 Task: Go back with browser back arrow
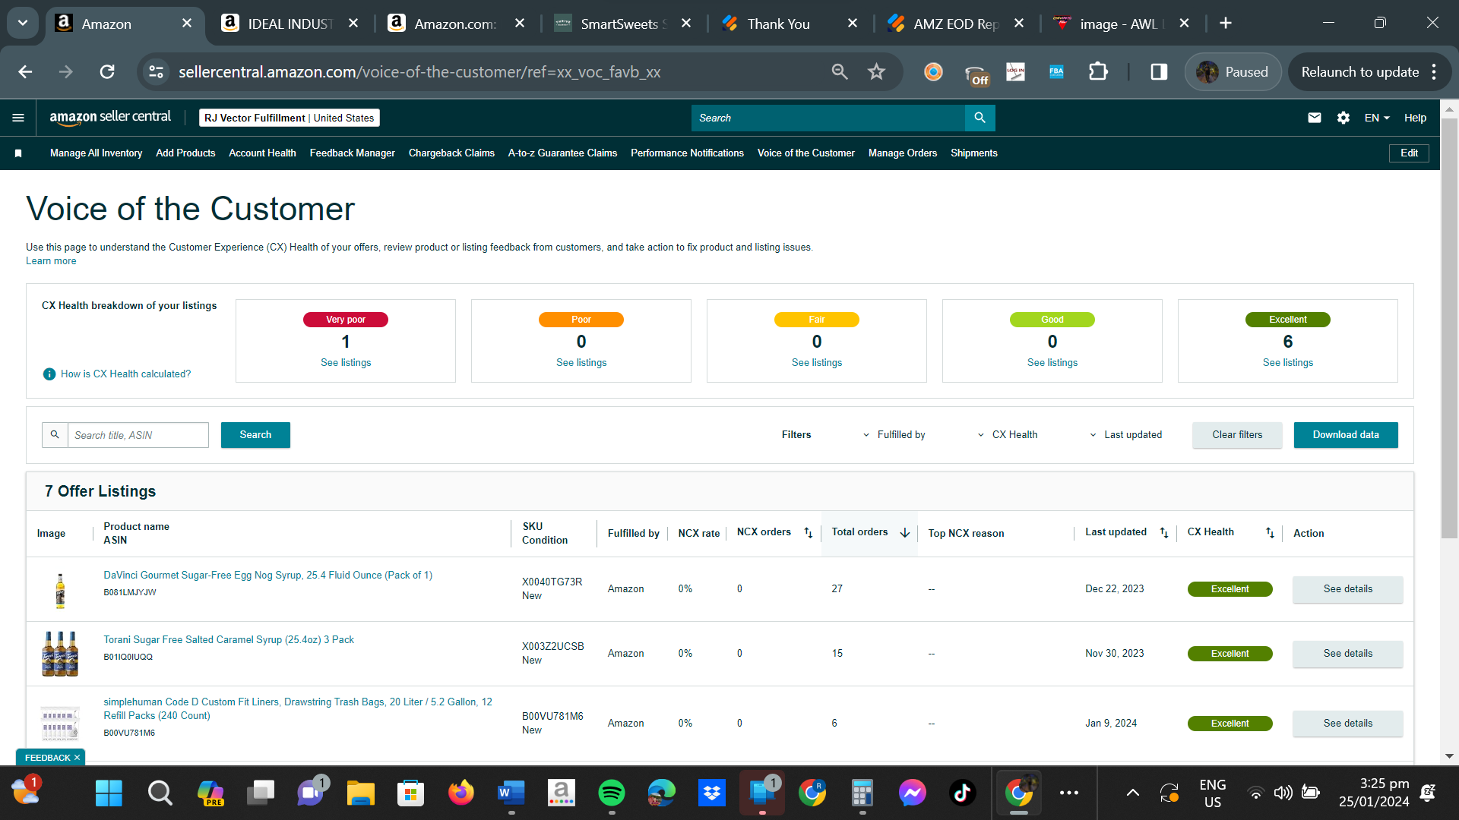pos(25,72)
